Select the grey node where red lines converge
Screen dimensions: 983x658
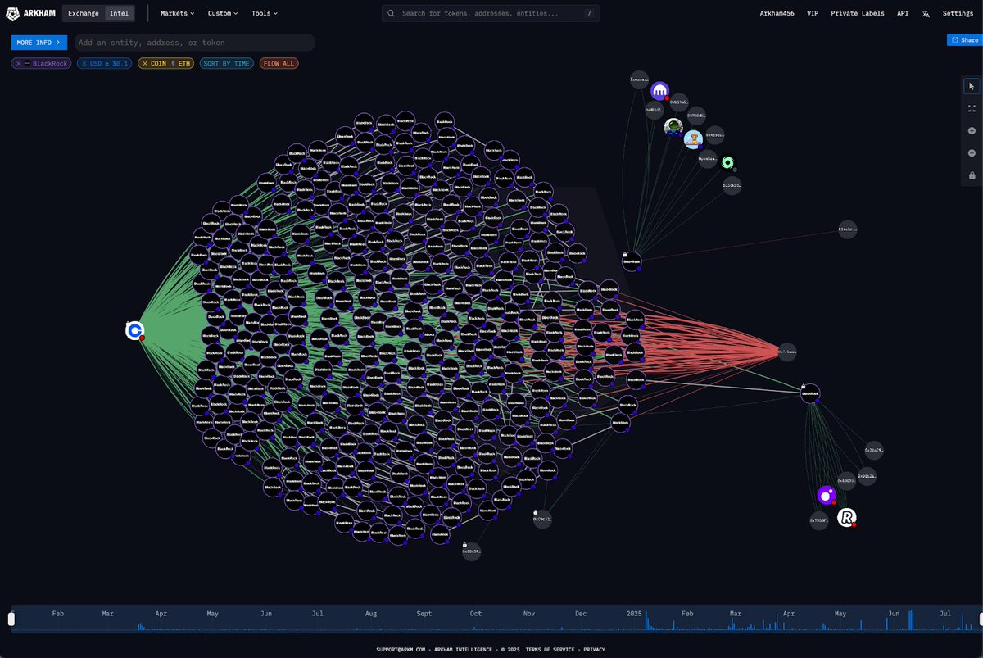coord(786,352)
